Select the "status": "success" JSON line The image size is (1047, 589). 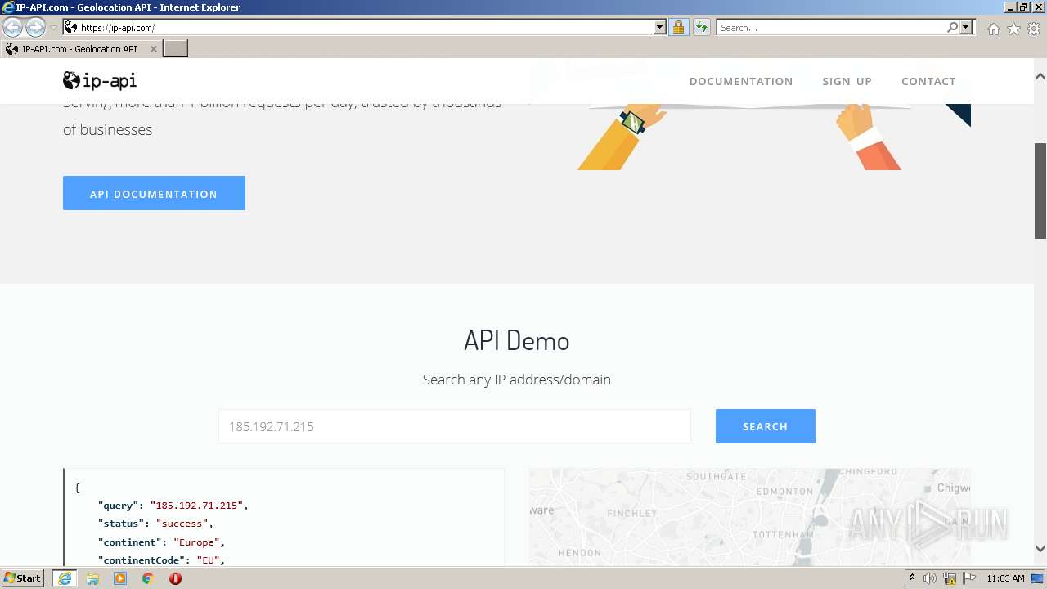pyautogui.click(x=155, y=524)
